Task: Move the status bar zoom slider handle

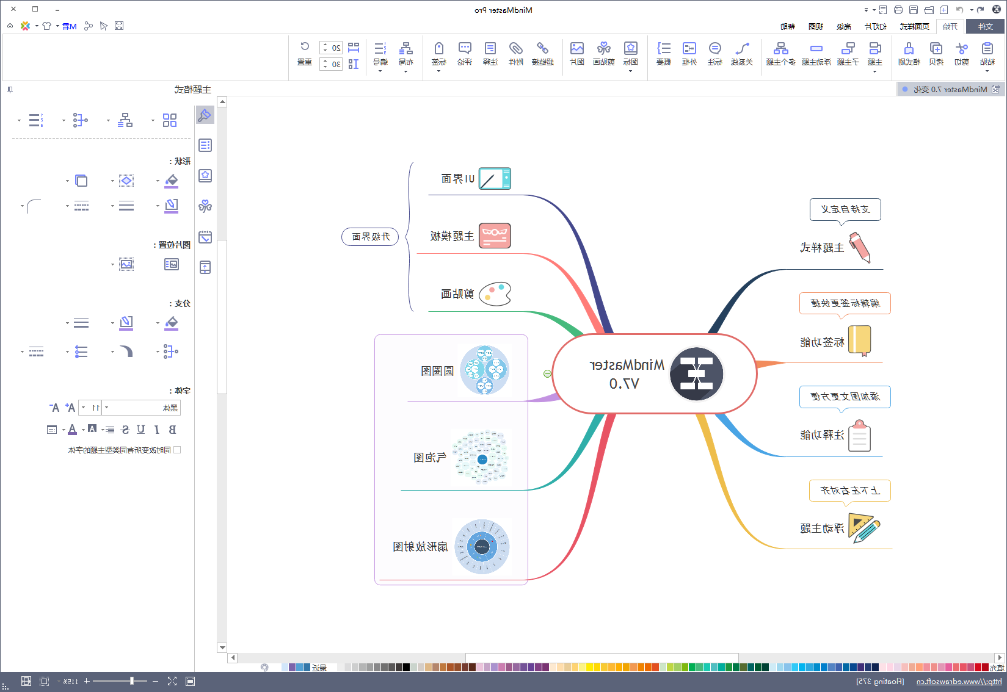Action: pos(132,681)
